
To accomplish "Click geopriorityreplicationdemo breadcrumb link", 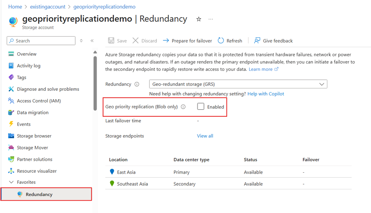I will 104,6.
